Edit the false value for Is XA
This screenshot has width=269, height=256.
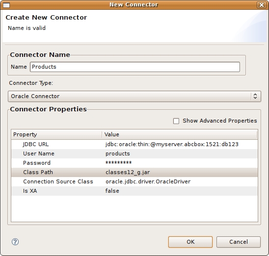[112, 191]
